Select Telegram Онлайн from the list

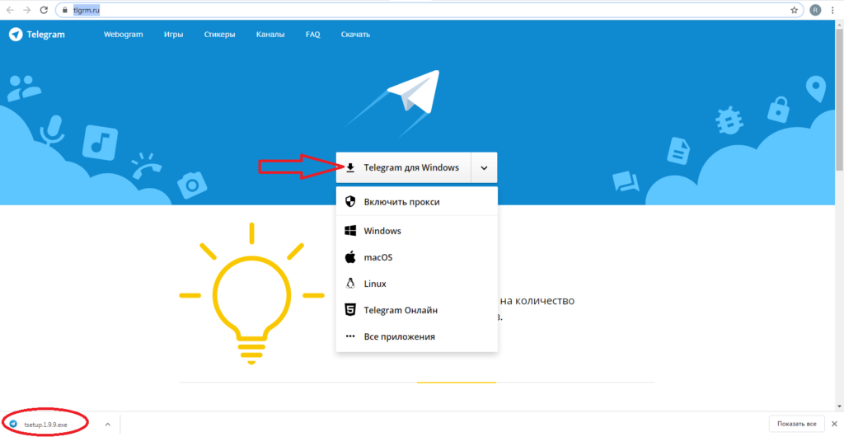(x=416, y=310)
